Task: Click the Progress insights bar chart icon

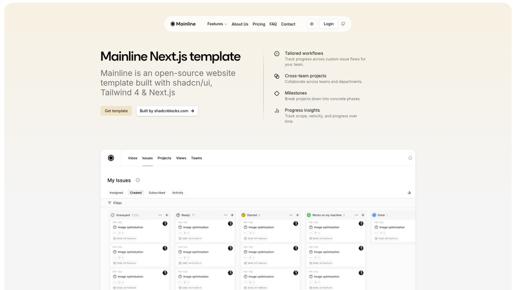Action: point(277,111)
